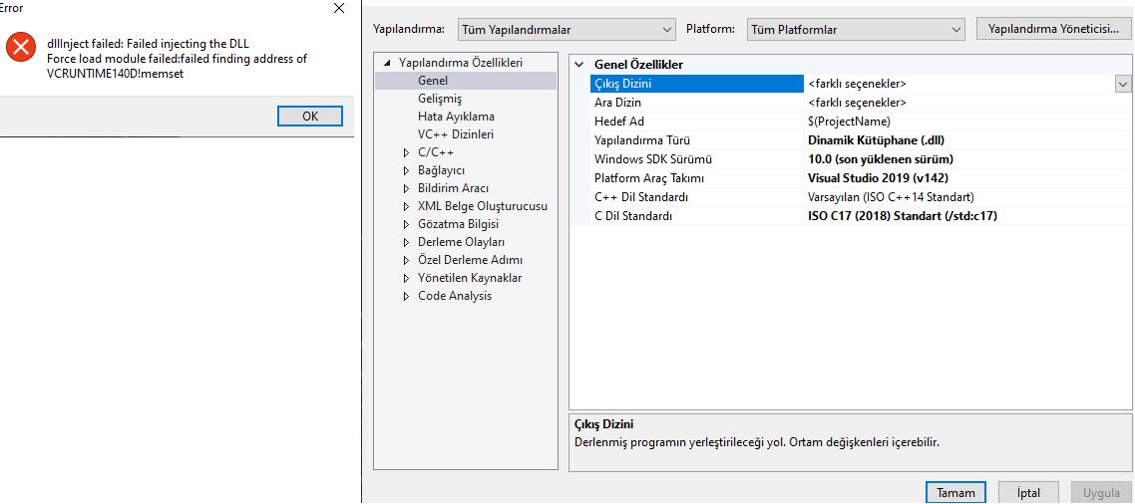Expand XML Belge Oluşturucusu node

click(406, 206)
